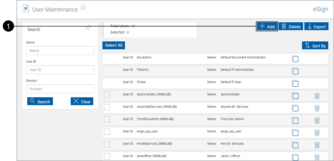Click the copy icon for FIAdmin user
This screenshot has height=161, width=334.
(x=295, y=71)
